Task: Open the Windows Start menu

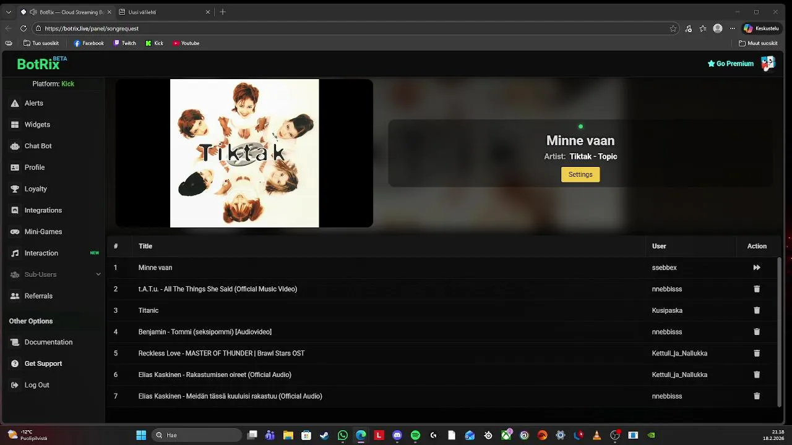Action: click(x=141, y=435)
